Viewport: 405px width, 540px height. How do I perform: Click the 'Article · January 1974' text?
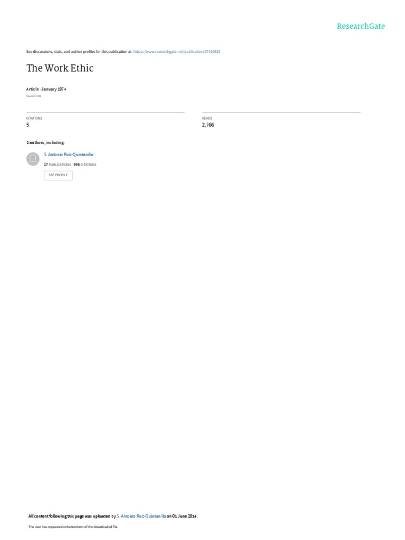pyautogui.click(x=46, y=89)
